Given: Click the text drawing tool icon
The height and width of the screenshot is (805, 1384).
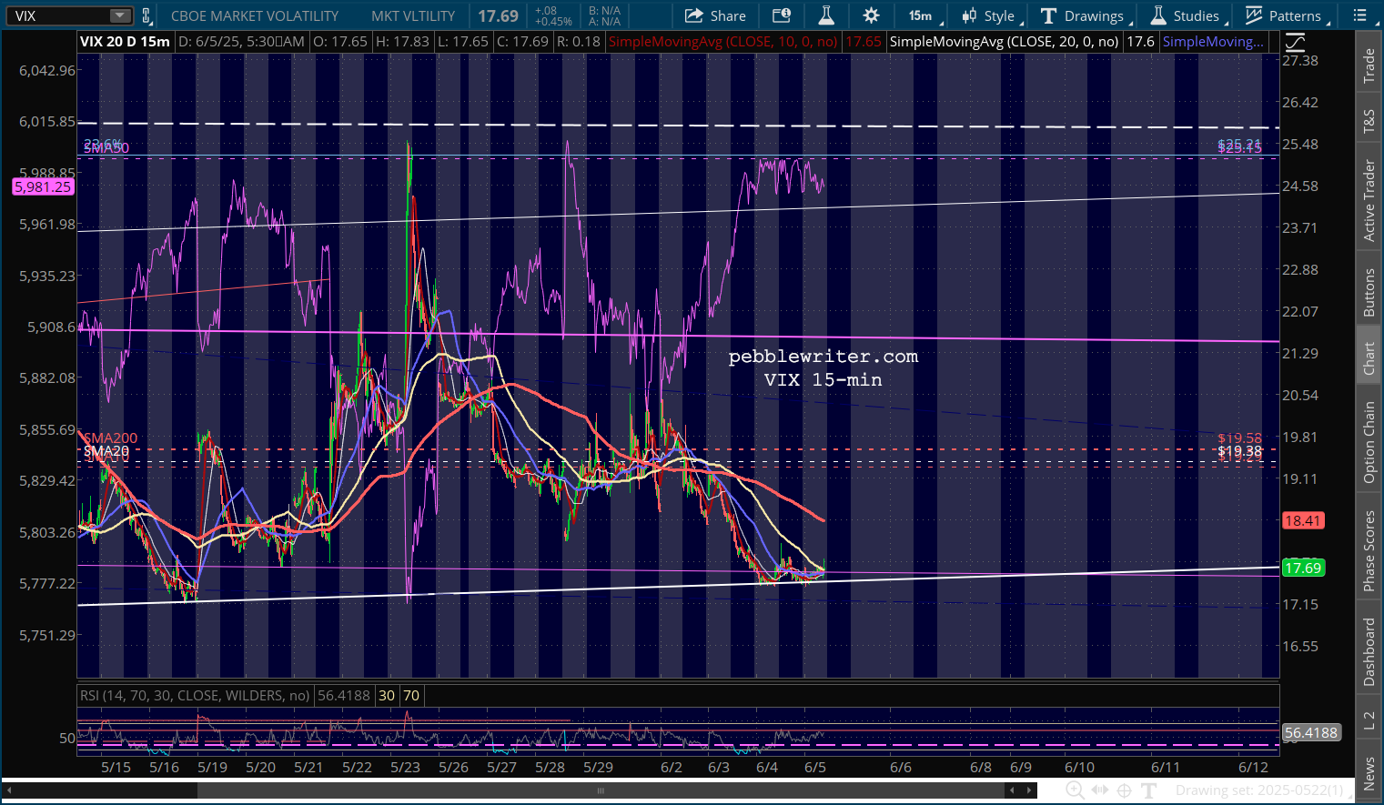Looking at the screenshot, I should click(x=1149, y=790).
